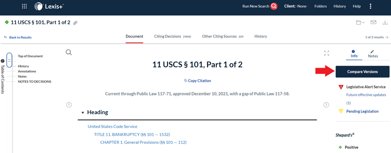
Task: Open TITLE 11. BANKRUPTCY link
Action: click(132, 134)
